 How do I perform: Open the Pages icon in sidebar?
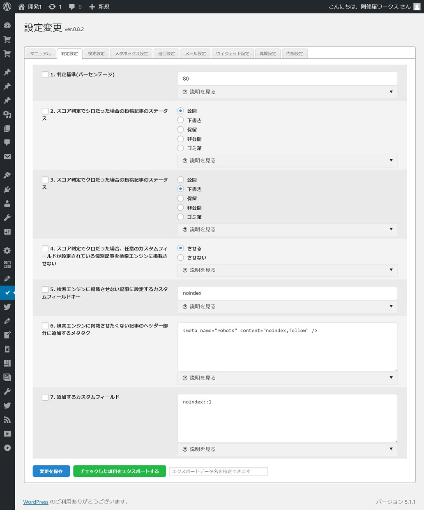click(x=7, y=129)
